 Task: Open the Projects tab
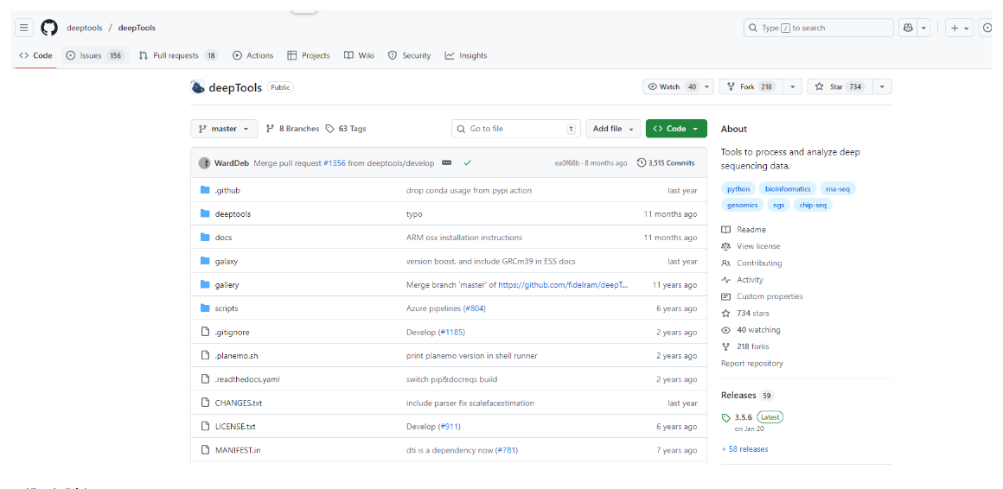tap(309, 55)
